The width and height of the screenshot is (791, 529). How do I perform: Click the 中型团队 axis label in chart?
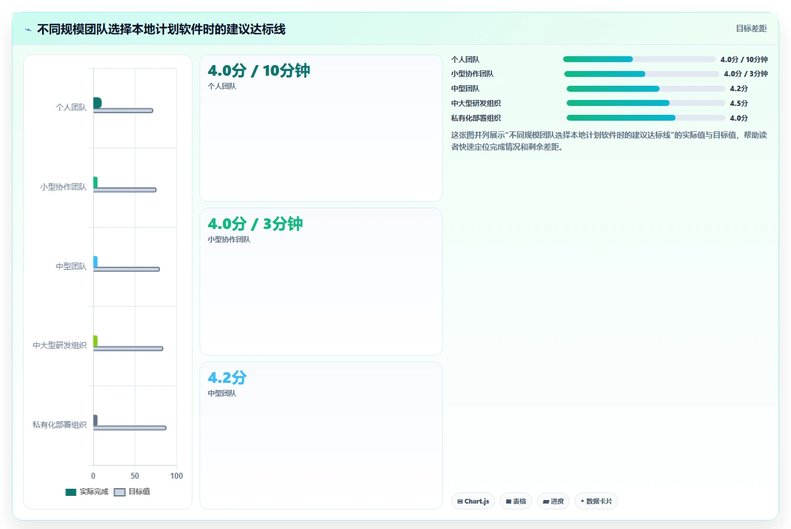71,266
